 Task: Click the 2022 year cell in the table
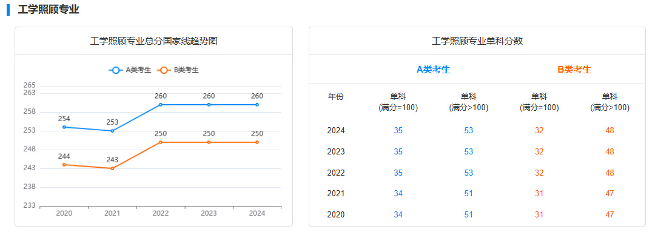336,173
